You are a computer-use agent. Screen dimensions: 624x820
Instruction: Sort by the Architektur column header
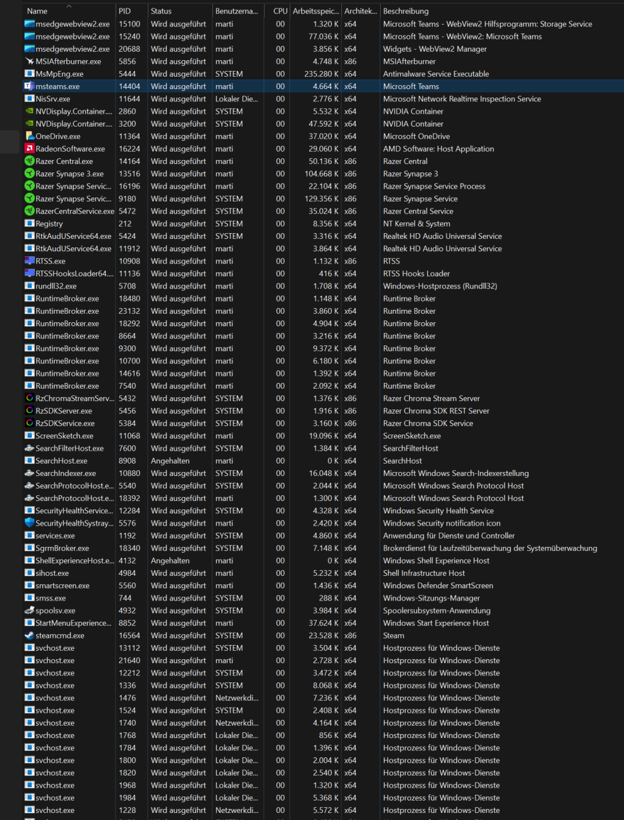coord(361,11)
